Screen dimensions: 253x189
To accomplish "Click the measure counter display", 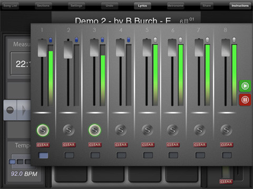I will pyautogui.click(x=21, y=64).
